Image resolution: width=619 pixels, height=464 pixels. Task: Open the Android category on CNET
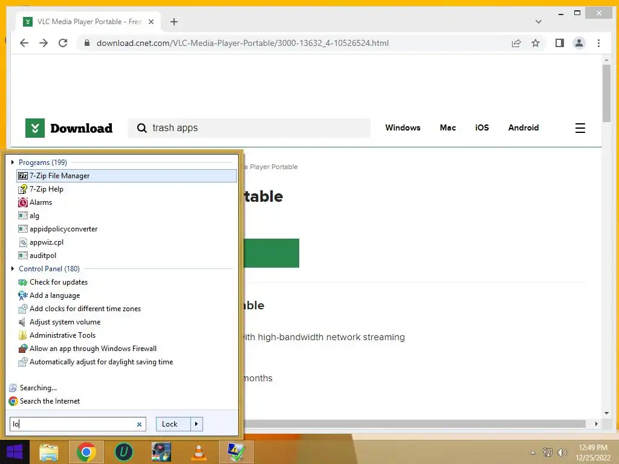pyautogui.click(x=523, y=128)
